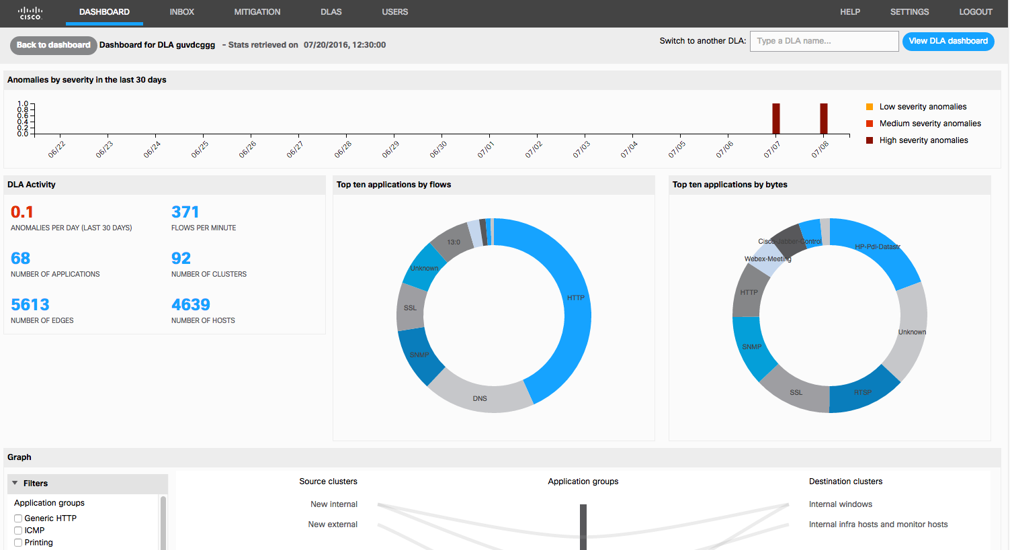This screenshot has height=550, width=1010.
Task: Click the orange Low severity legend swatch
Action: (x=870, y=107)
